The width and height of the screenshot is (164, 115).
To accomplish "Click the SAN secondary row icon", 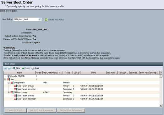I will click(x=12, y=92).
